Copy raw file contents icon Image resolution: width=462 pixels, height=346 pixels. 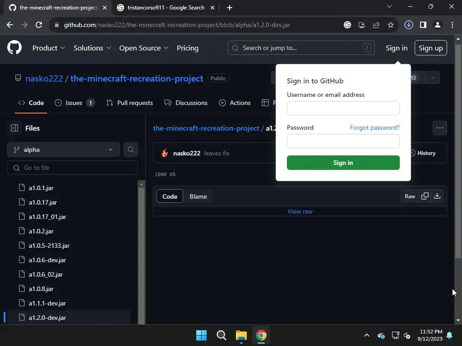click(425, 196)
